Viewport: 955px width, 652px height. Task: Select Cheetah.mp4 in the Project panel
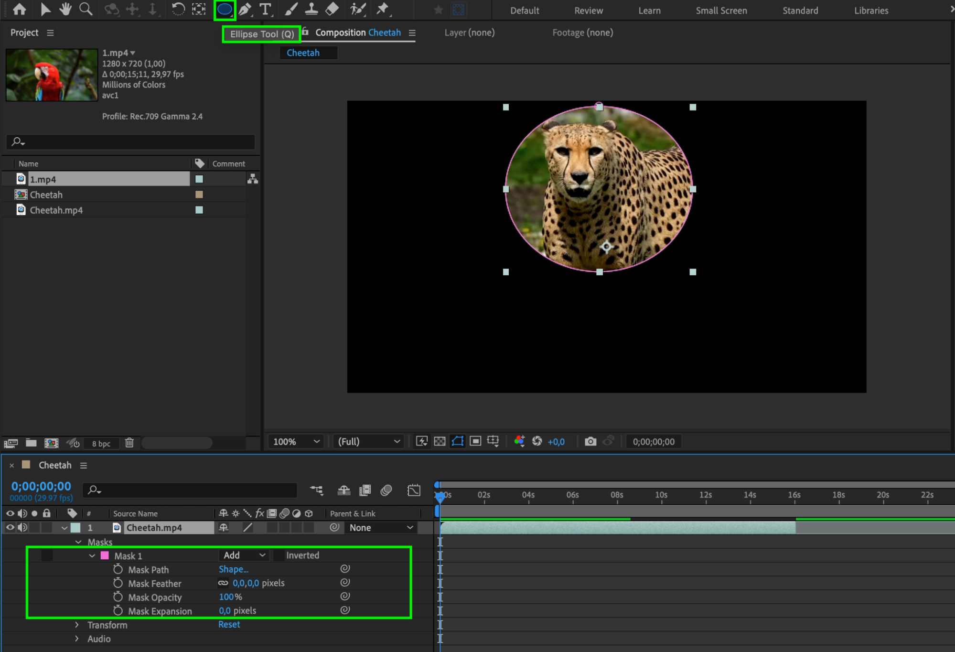tap(56, 210)
